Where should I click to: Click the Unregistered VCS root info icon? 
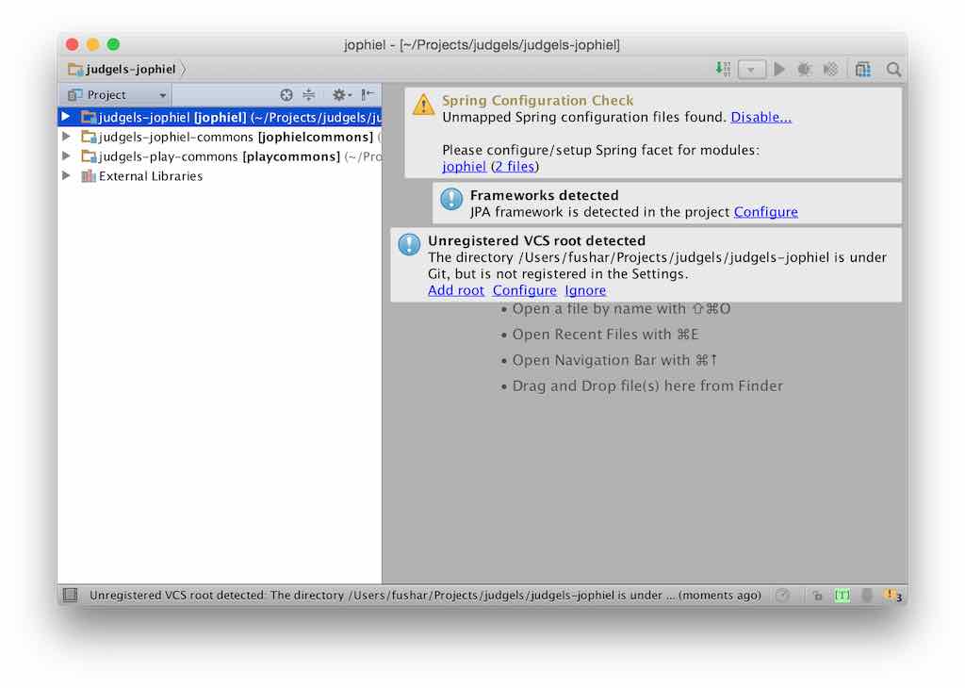pyautogui.click(x=409, y=244)
